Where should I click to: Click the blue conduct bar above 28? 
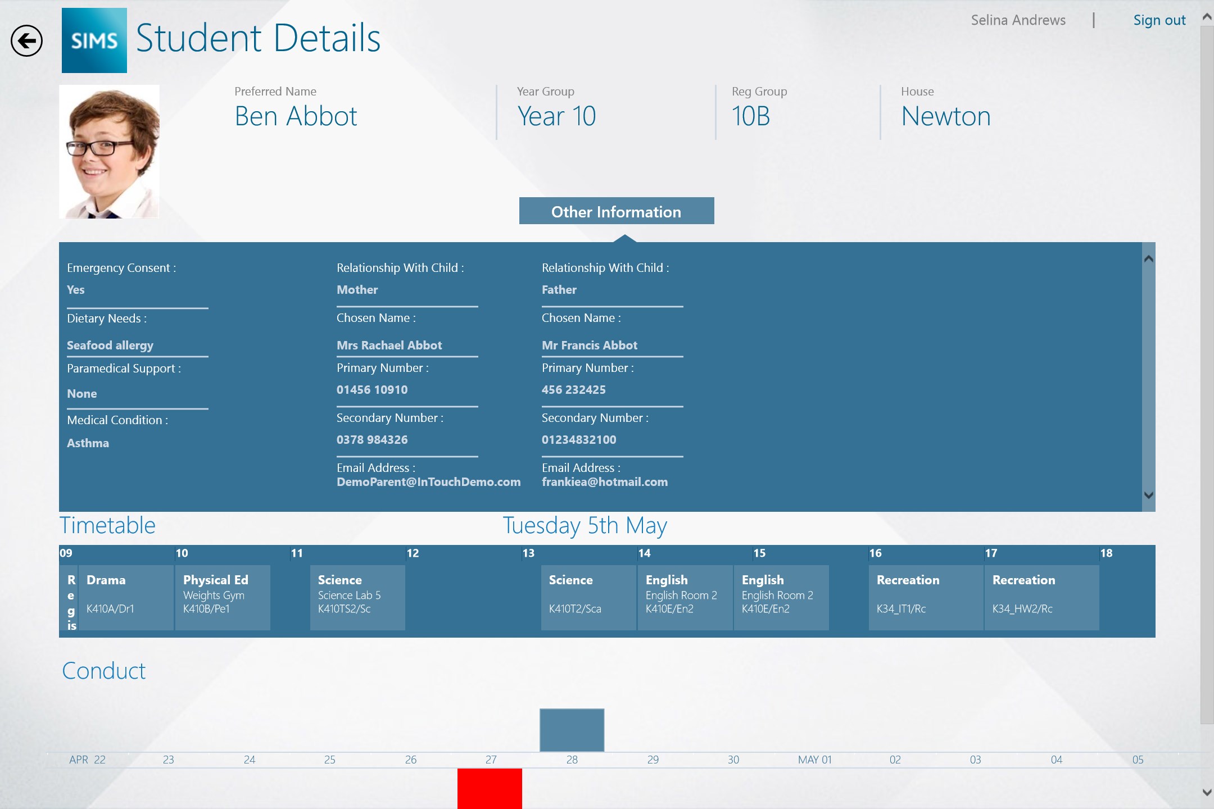(572, 730)
